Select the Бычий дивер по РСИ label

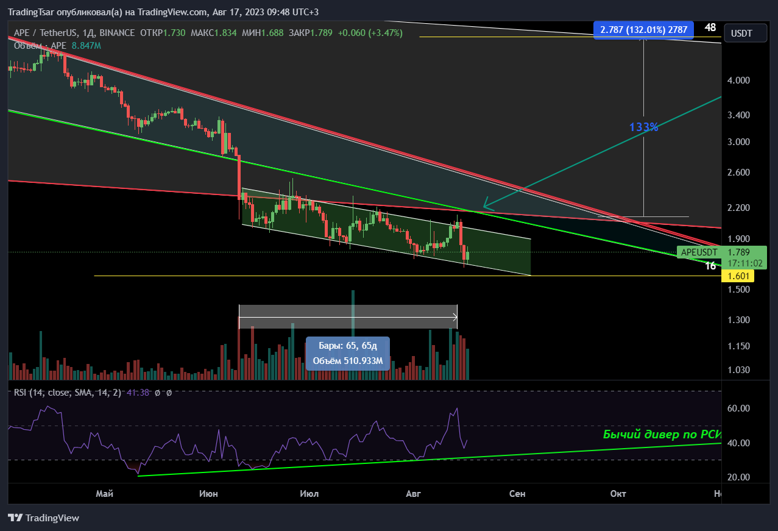(662, 435)
